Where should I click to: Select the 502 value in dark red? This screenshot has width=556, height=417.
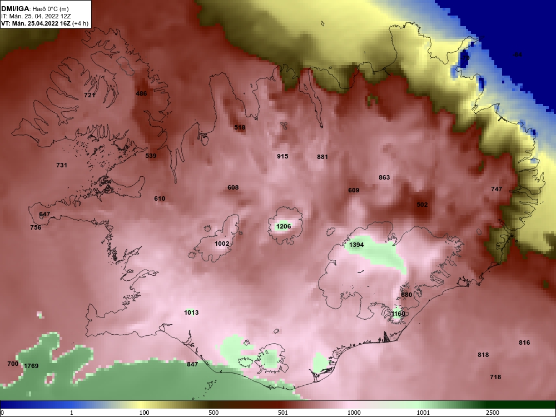point(422,205)
